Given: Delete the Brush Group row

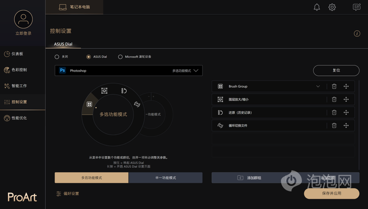Looking at the screenshot, I should (334, 86).
